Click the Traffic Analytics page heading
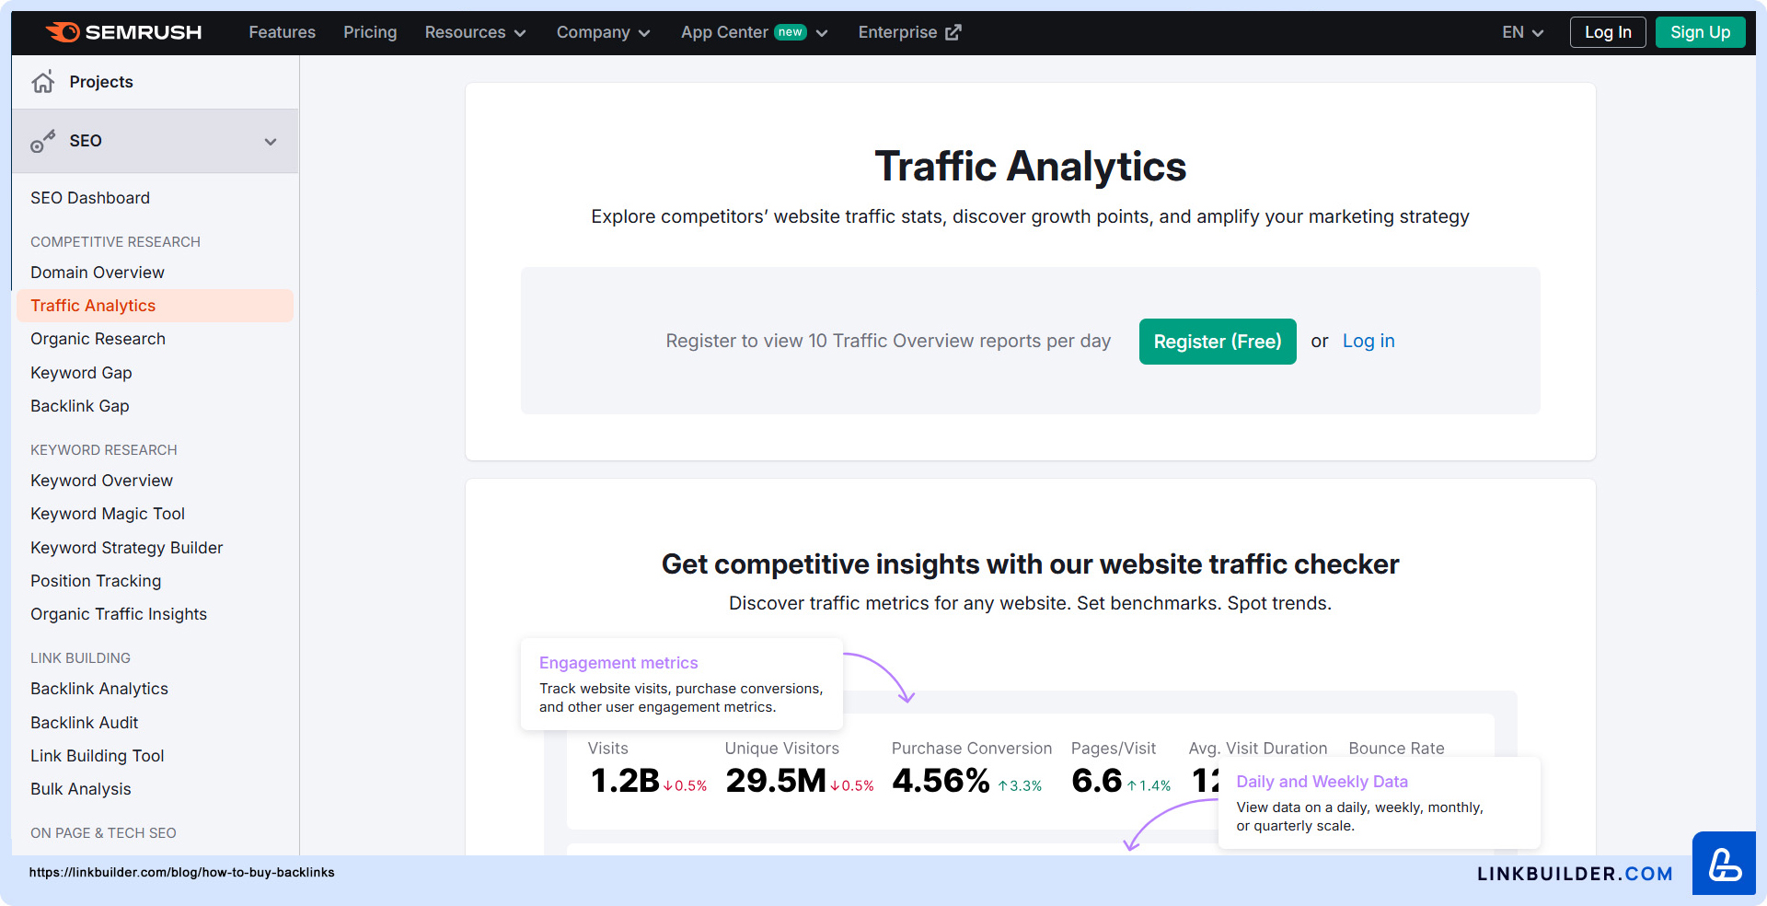 (x=1030, y=167)
